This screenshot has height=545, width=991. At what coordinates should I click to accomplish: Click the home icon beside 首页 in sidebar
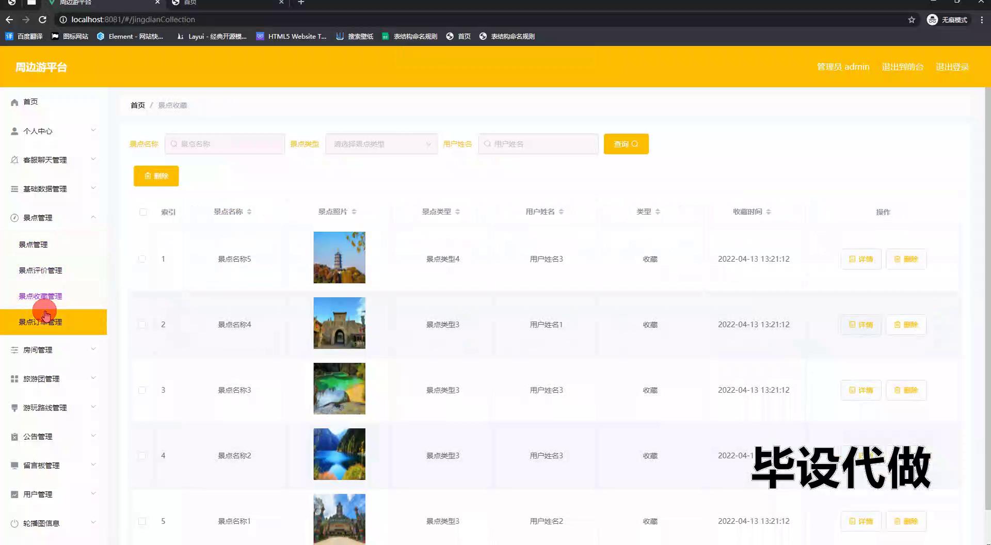click(x=14, y=102)
